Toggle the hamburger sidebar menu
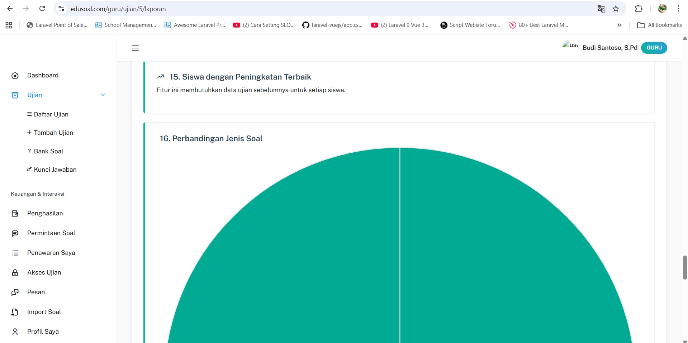Screen dimensions: 688x343 (135, 48)
